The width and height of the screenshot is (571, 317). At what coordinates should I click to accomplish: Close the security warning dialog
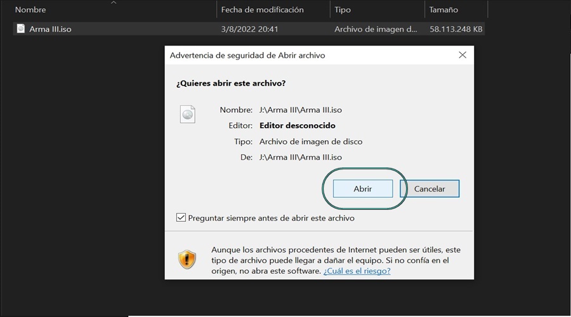[x=463, y=55]
